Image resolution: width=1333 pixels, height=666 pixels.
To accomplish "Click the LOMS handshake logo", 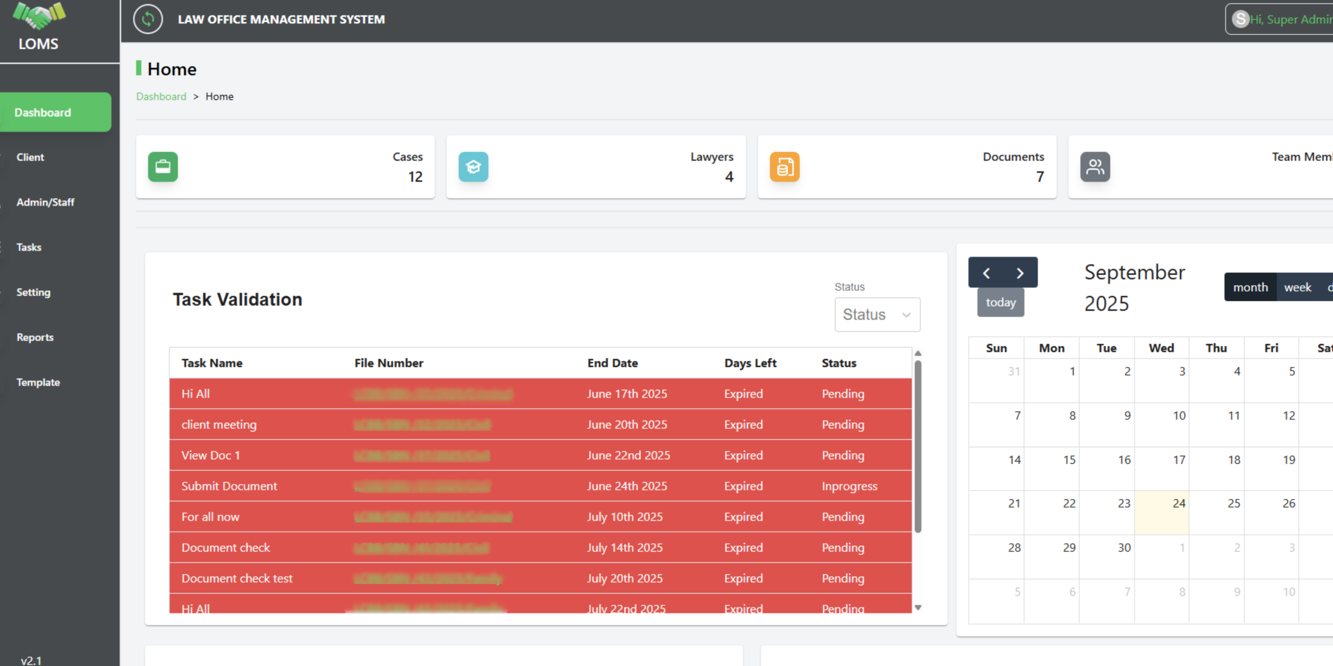I will click(x=39, y=17).
